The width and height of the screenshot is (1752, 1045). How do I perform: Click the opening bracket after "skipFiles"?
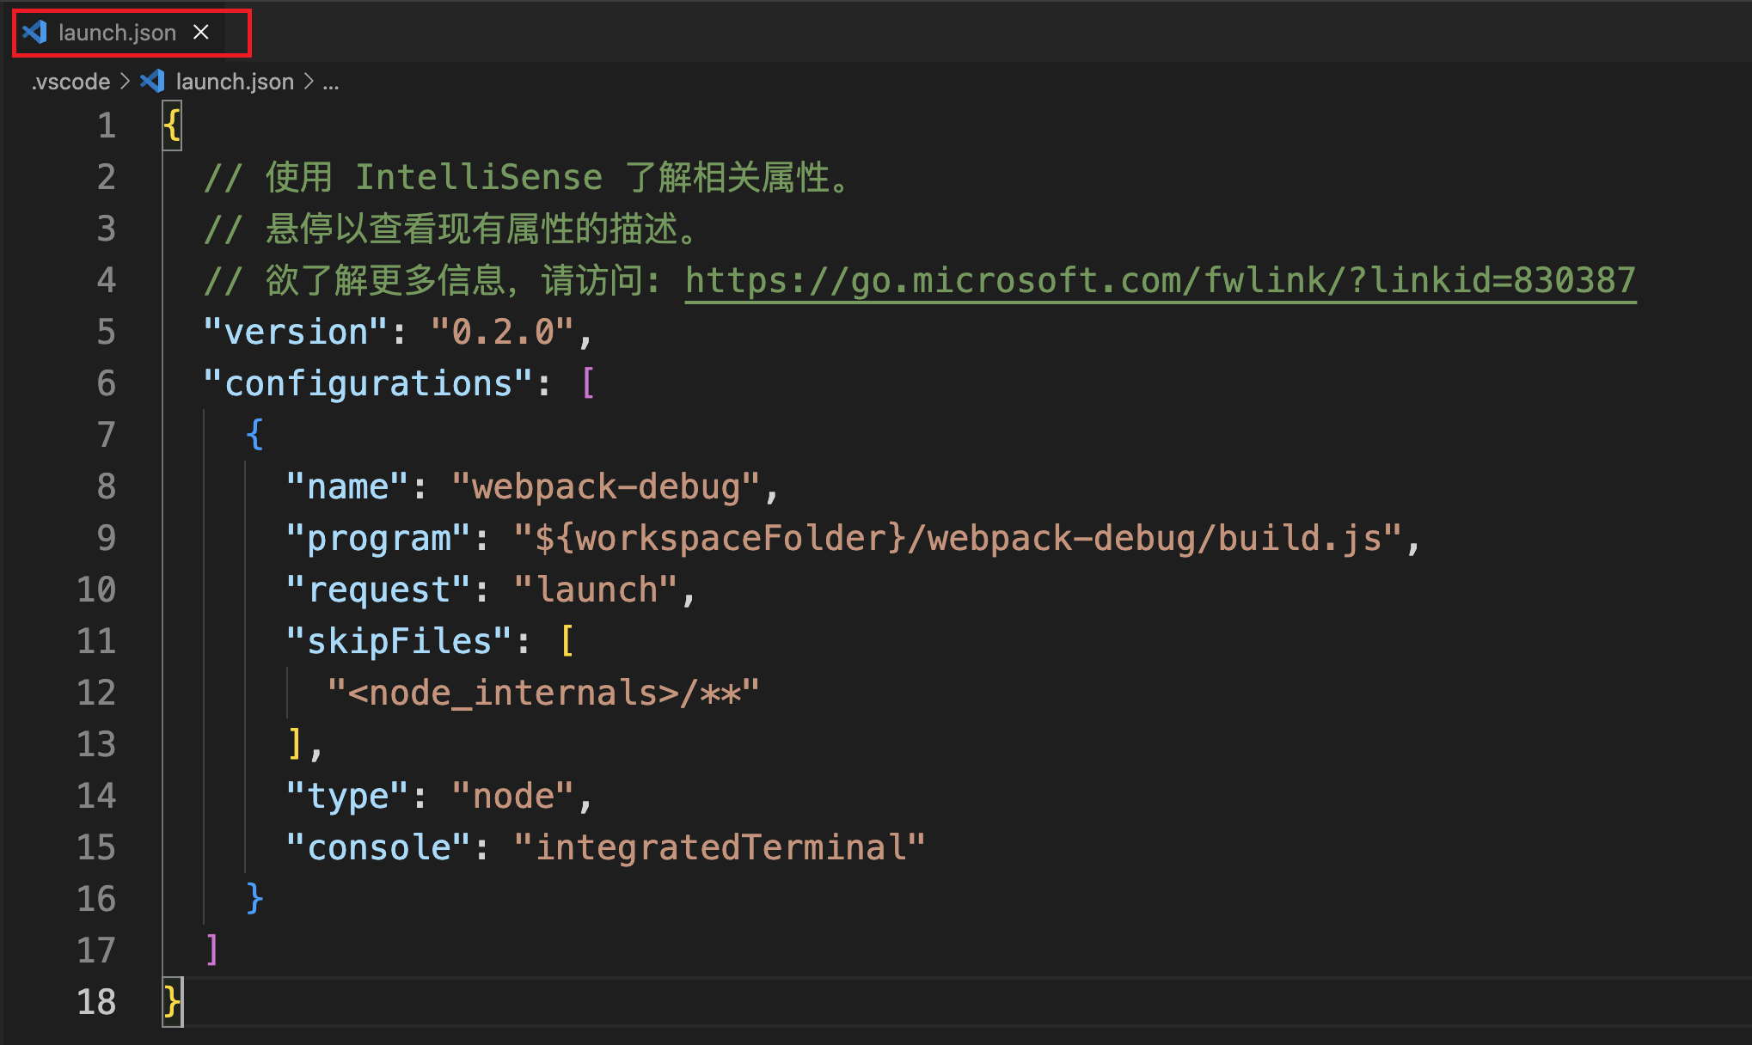tap(567, 641)
